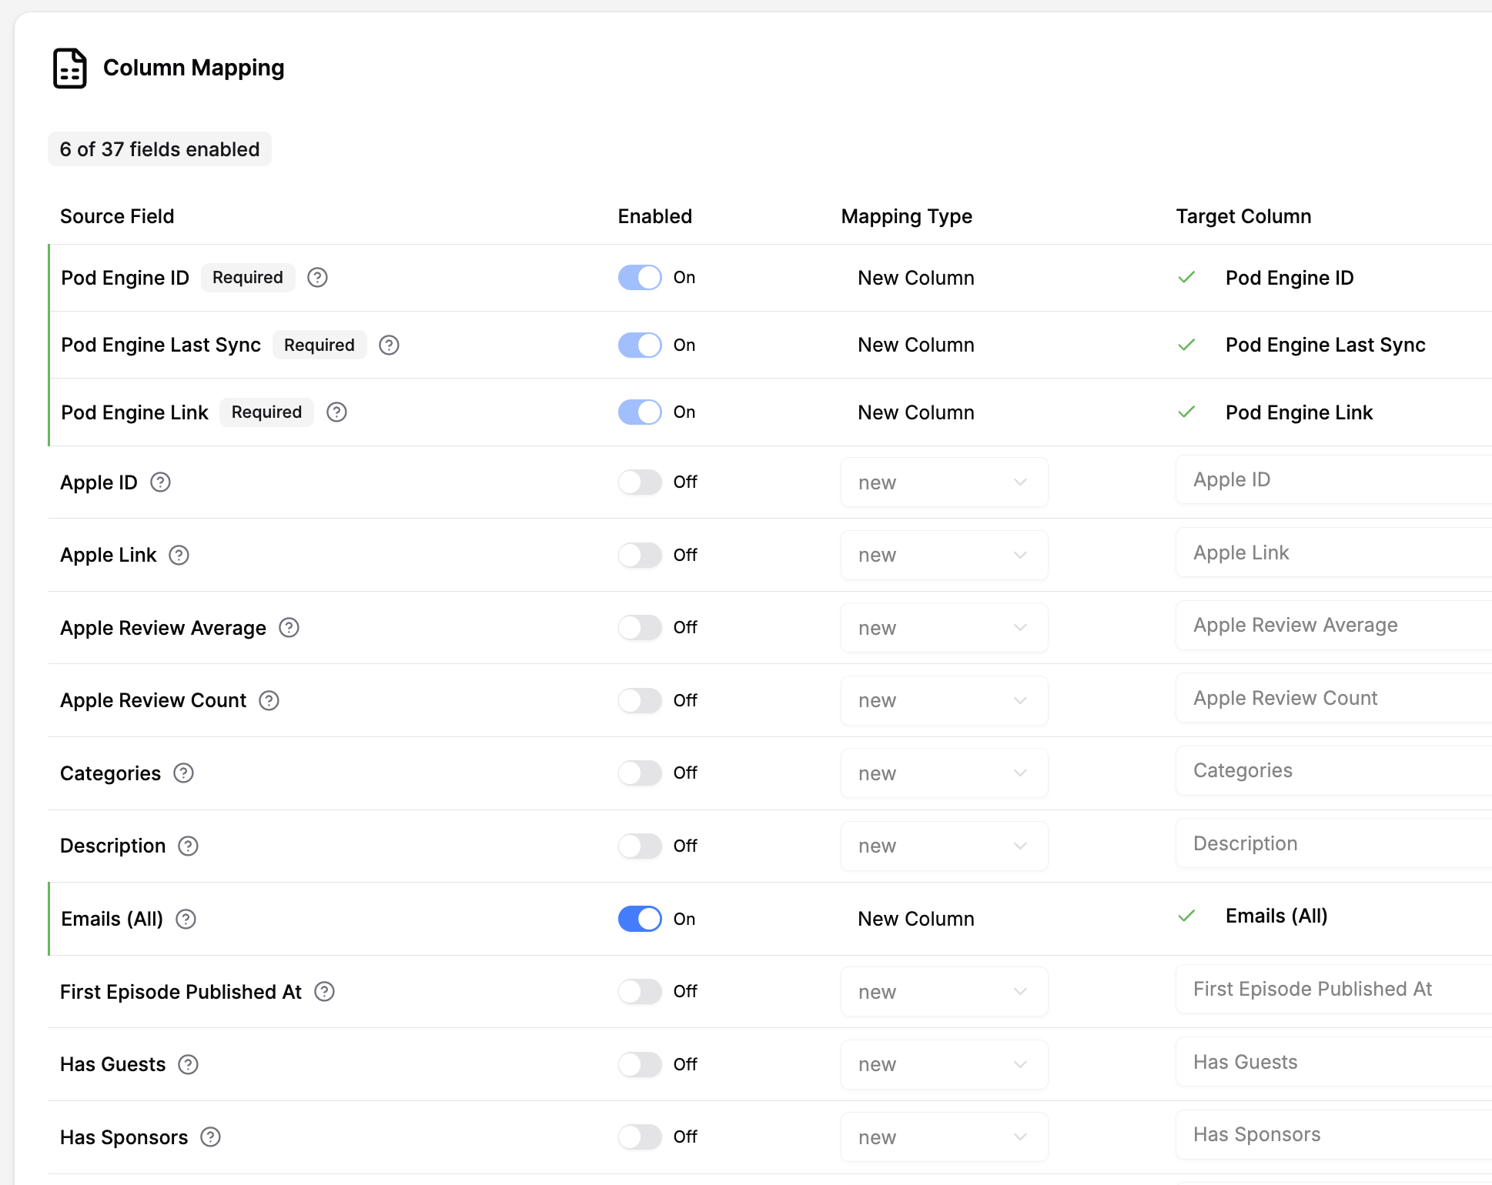Toggle Pod Engine Link enabled switch
Screen dimensions: 1492x1185
(640, 412)
